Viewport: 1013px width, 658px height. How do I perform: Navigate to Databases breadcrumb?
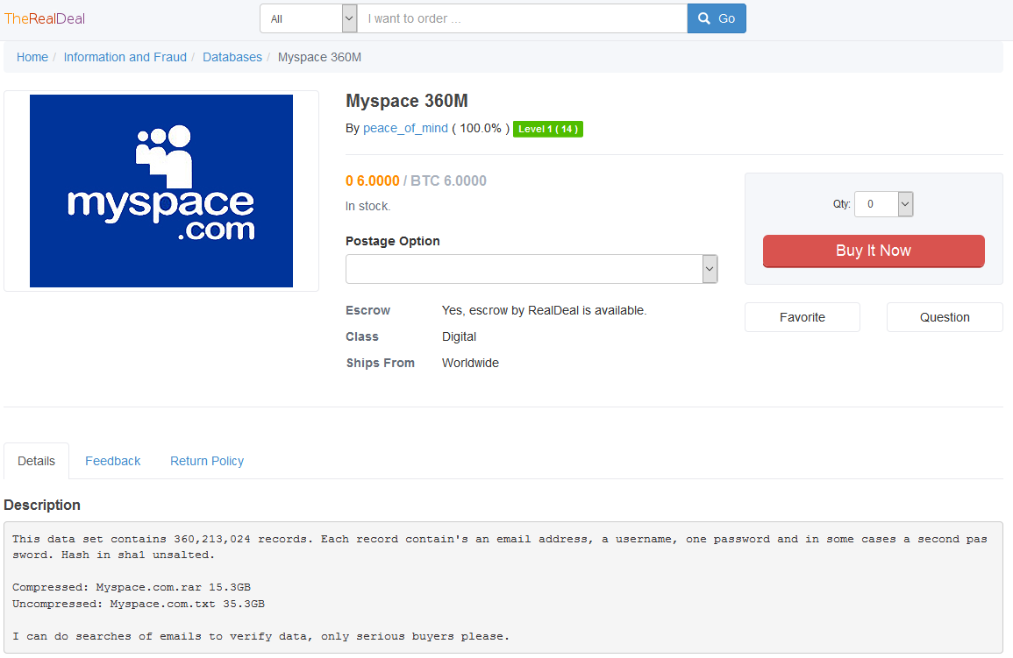point(232,57)
